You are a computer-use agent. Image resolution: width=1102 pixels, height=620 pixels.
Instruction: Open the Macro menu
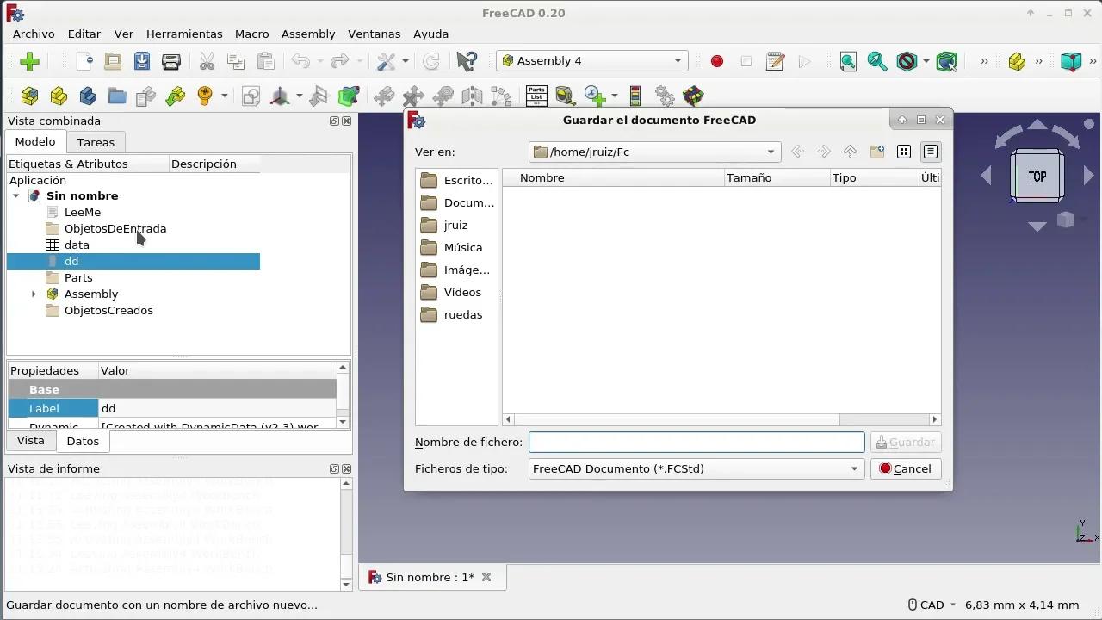[x=251, y=34]
